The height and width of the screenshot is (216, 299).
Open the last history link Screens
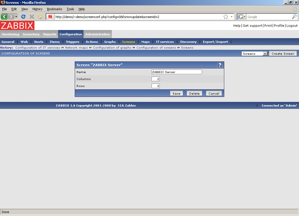point(187,47)
